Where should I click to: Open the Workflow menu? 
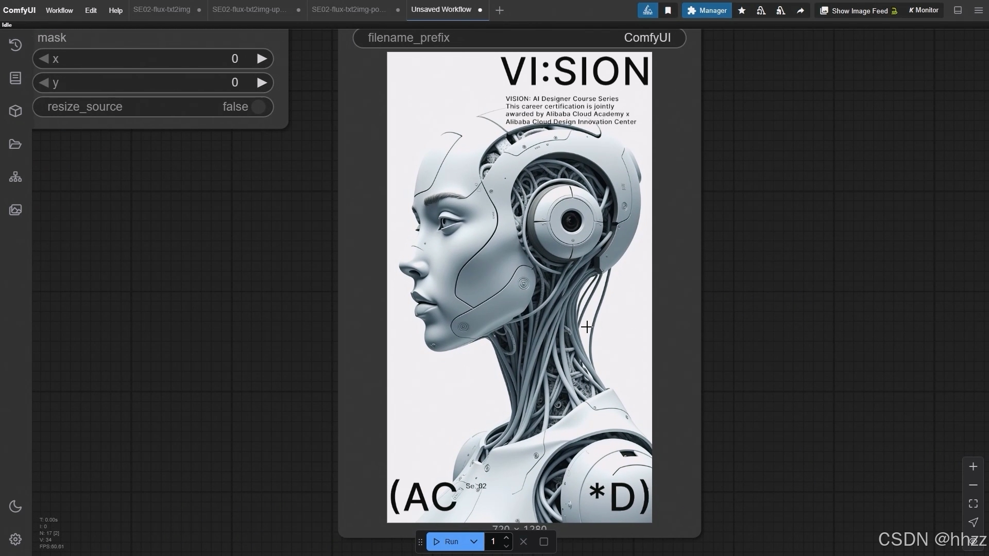coord(59,10)
